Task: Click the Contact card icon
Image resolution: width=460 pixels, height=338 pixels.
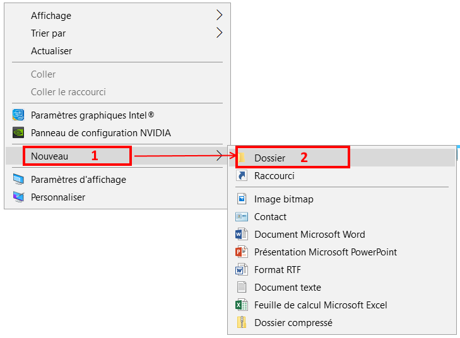Action: (x=242, y=217)
